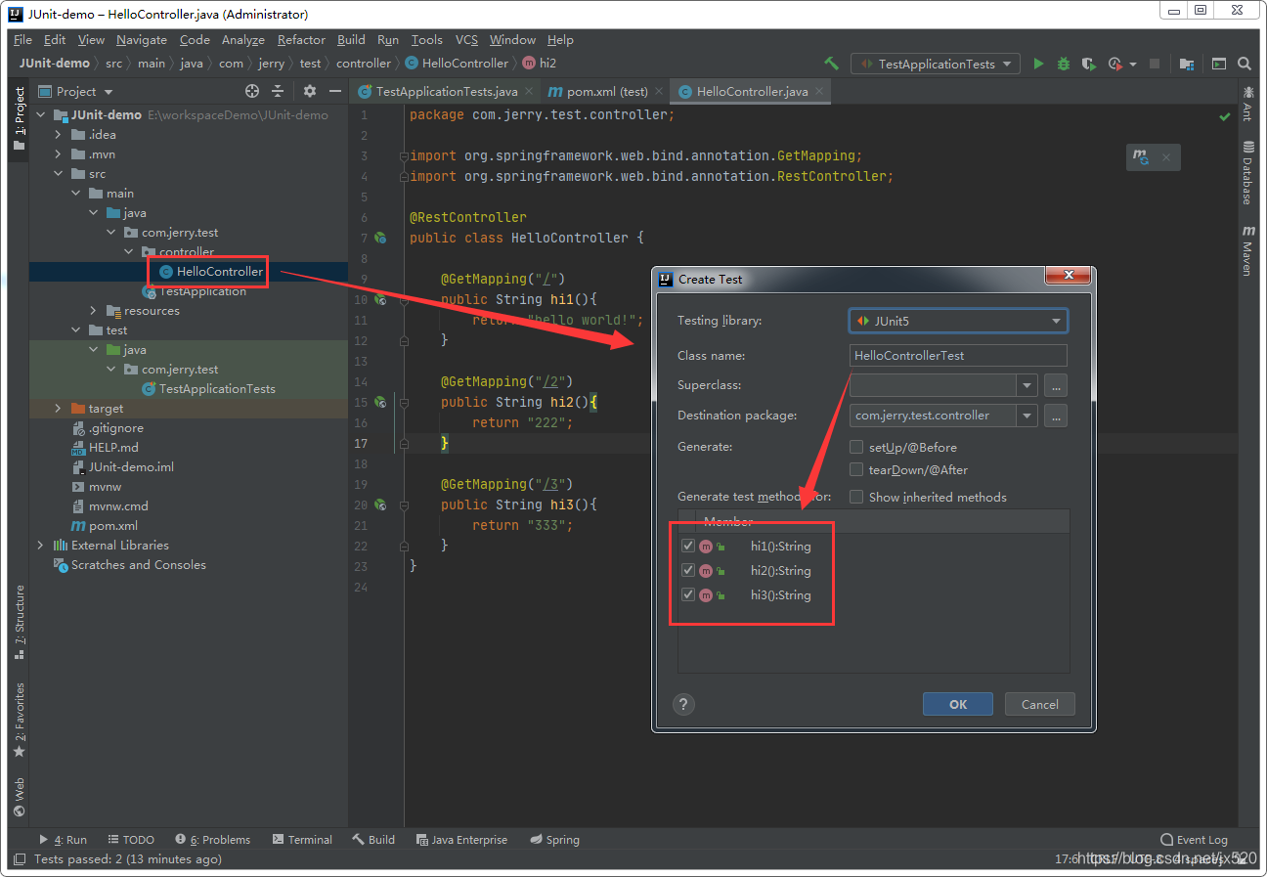This screenshot has width=1267, height=877.
Task: Open the Destination package dropdown arrow
Action: coord(1027,416)
